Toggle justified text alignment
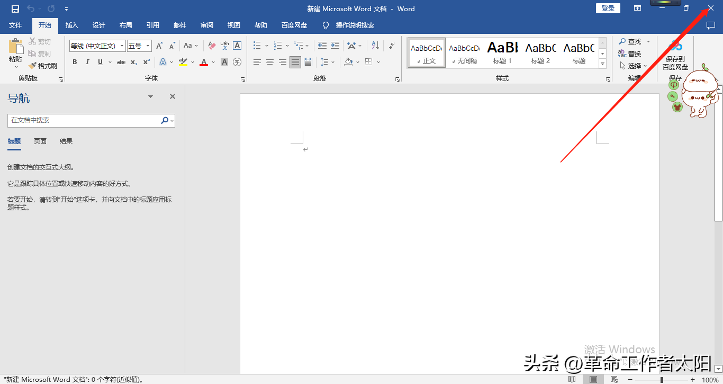This screenshot has width=723, height=384. [295, 62]
